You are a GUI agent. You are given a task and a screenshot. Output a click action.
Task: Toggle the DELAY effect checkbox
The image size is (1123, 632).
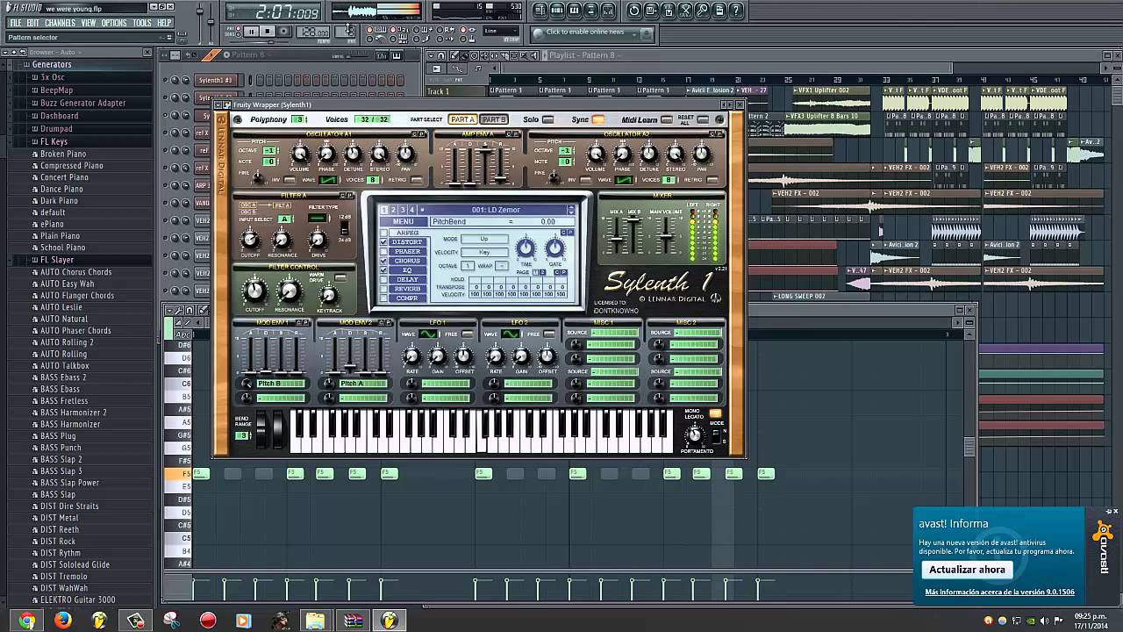tap(383, 280)
